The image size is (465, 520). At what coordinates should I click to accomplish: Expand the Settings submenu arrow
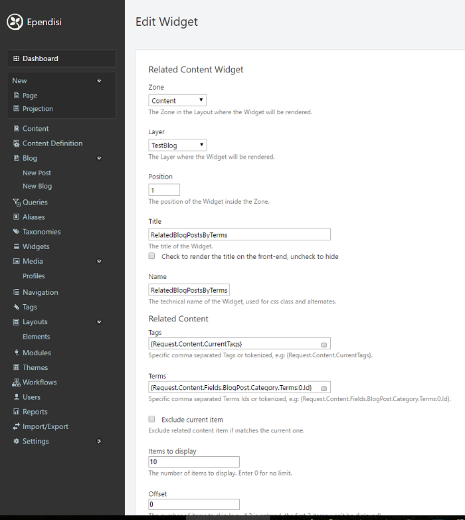[99, 441]
